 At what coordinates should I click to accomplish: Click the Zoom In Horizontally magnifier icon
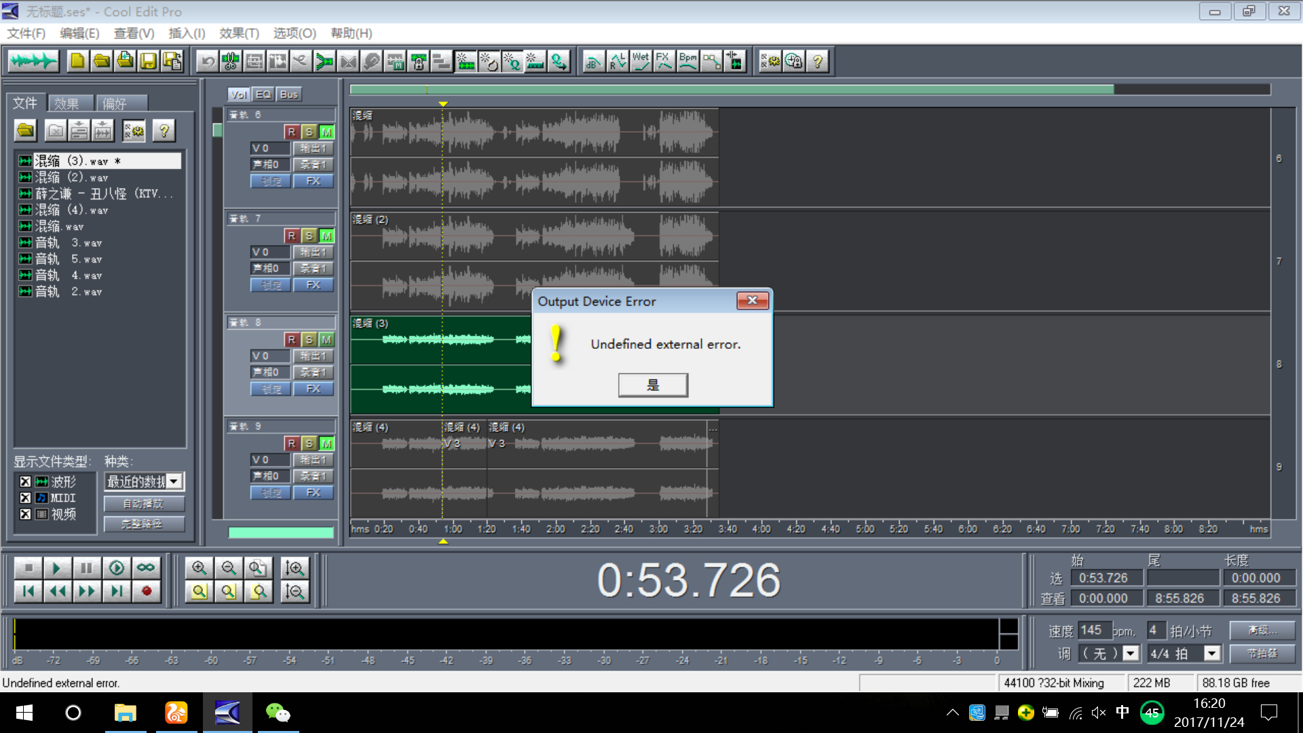tap(199, 567)
